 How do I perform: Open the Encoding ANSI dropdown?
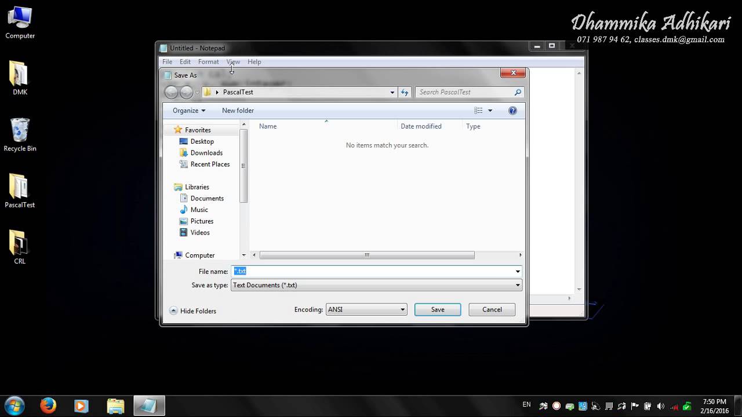pos(366,309)
